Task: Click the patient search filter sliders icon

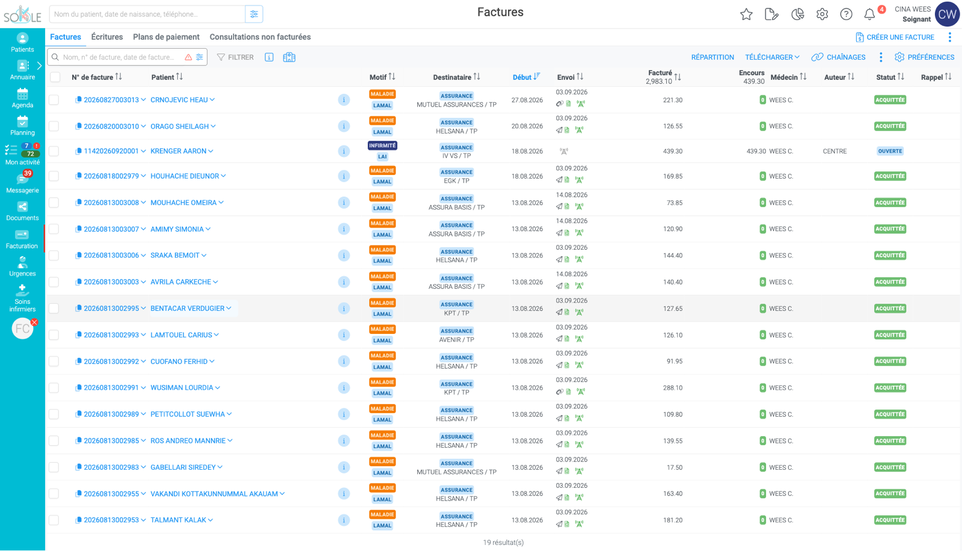Action: [x=254, y=14]
